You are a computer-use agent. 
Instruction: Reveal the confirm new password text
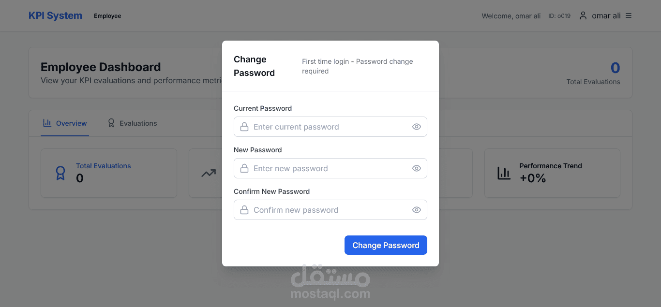[x=416, y=210]
